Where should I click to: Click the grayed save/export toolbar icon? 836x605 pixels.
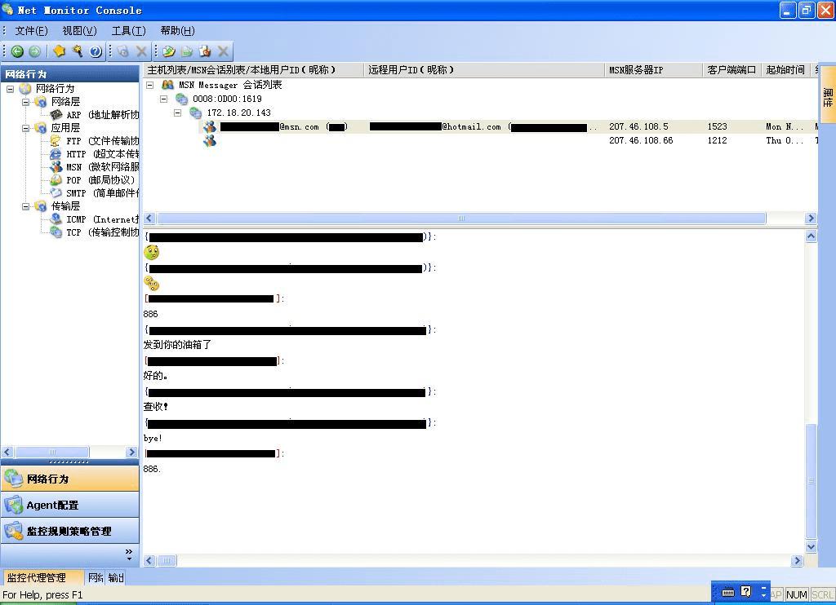coord(187,51)
